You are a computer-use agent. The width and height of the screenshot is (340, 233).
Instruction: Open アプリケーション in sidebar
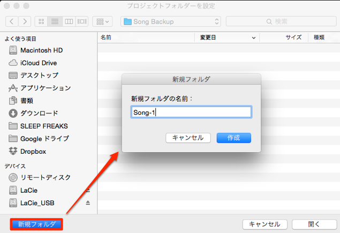pyautogui.click(x=40, y=88)
